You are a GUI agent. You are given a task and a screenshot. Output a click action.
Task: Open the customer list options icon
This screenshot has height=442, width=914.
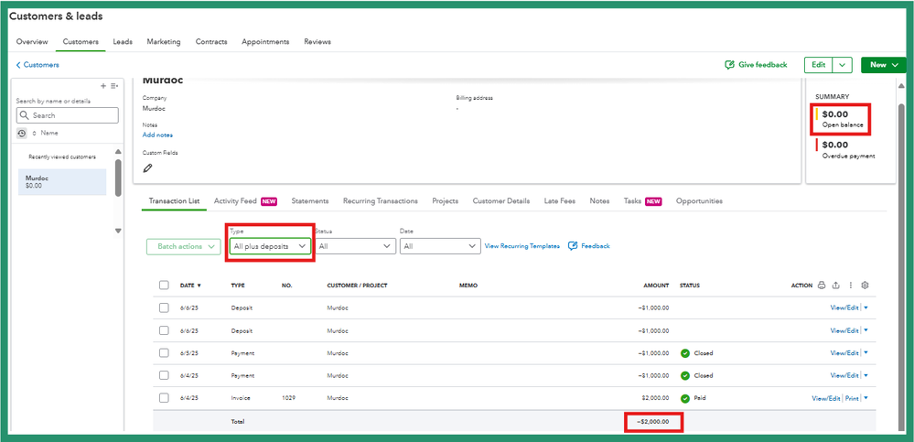click(x=115, y=86)
